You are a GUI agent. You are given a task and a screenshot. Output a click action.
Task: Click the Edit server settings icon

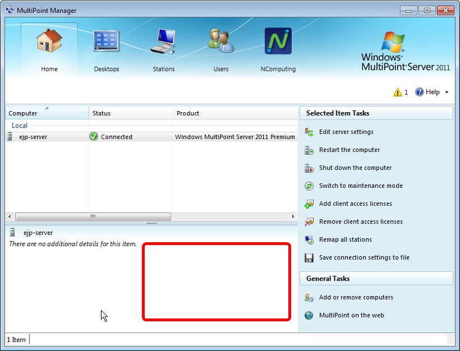pyautogui.click(x=309, y=132)
